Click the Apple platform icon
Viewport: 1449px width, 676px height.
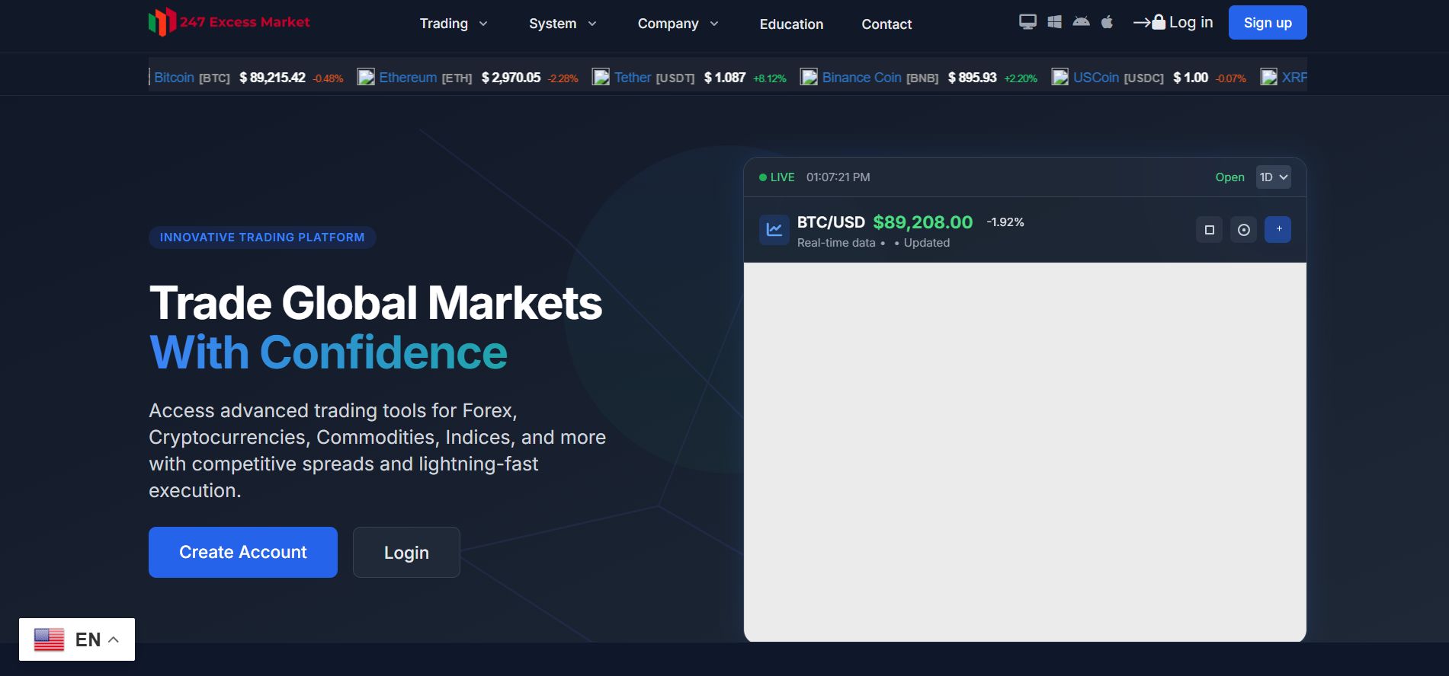coord(1107,22)
